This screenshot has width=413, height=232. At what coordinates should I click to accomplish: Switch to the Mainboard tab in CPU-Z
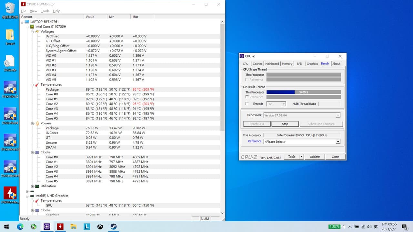tap(272, 64)
